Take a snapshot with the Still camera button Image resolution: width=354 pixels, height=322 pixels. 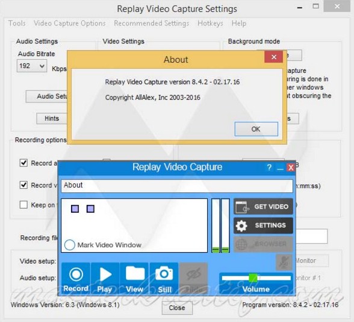pyautogui.click(x=164, y=279)
